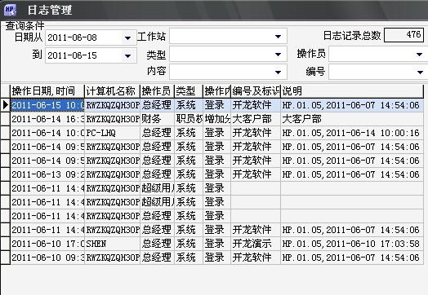
Task: Click the 开龙演示 cell
Action: pyautogui.click(x=256, y=244)
